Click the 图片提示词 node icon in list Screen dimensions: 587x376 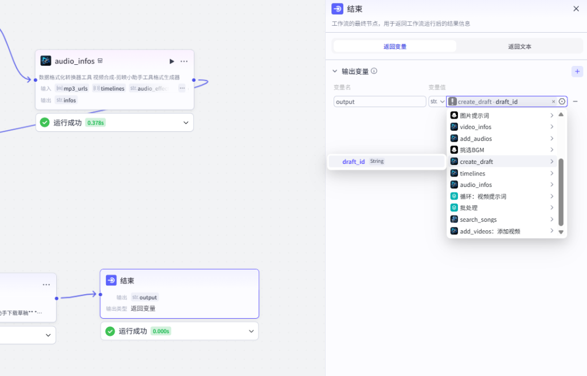(x=454, y=115)
